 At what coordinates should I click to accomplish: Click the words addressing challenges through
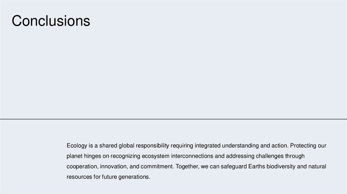point(266,156)
